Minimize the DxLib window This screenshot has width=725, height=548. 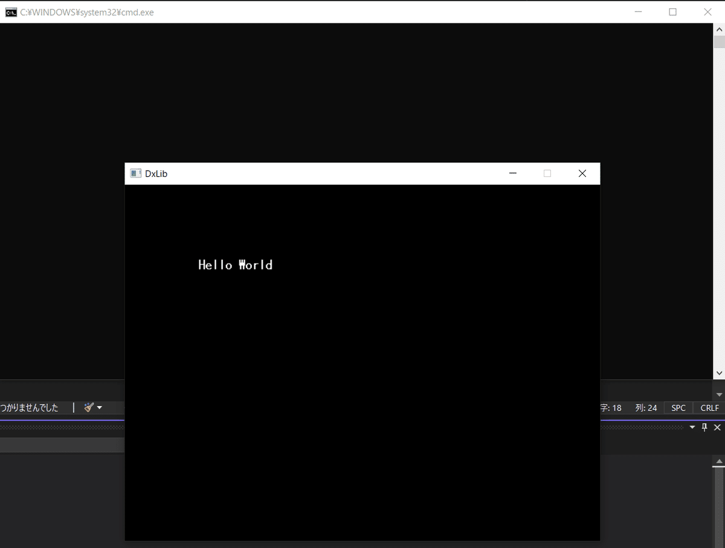tap(513, 174)
